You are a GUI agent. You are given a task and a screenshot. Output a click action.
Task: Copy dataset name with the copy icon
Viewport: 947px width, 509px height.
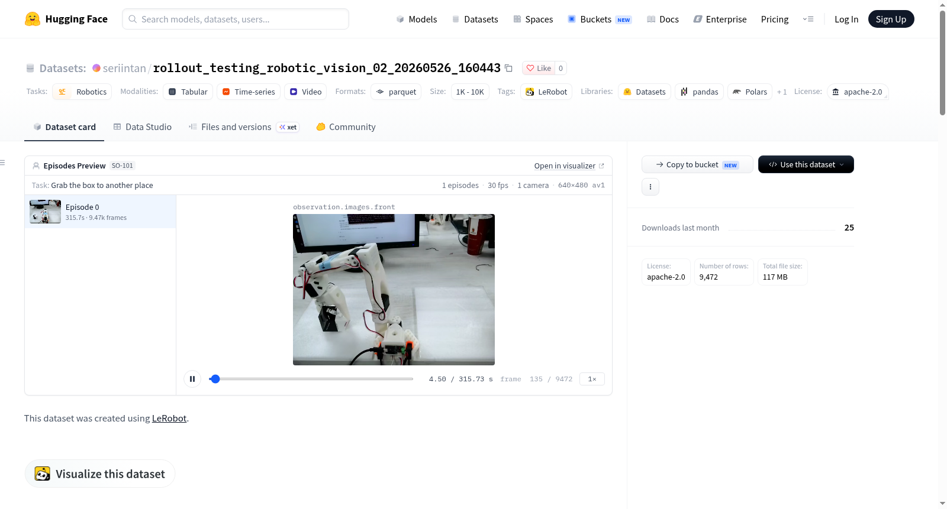coord(508,68)
